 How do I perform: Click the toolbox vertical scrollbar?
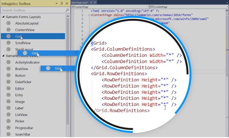[68, 75]
